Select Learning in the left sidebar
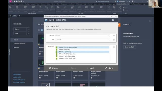This screenshot has height=91, width=162. pyautogui.click(x=16, y=48)
